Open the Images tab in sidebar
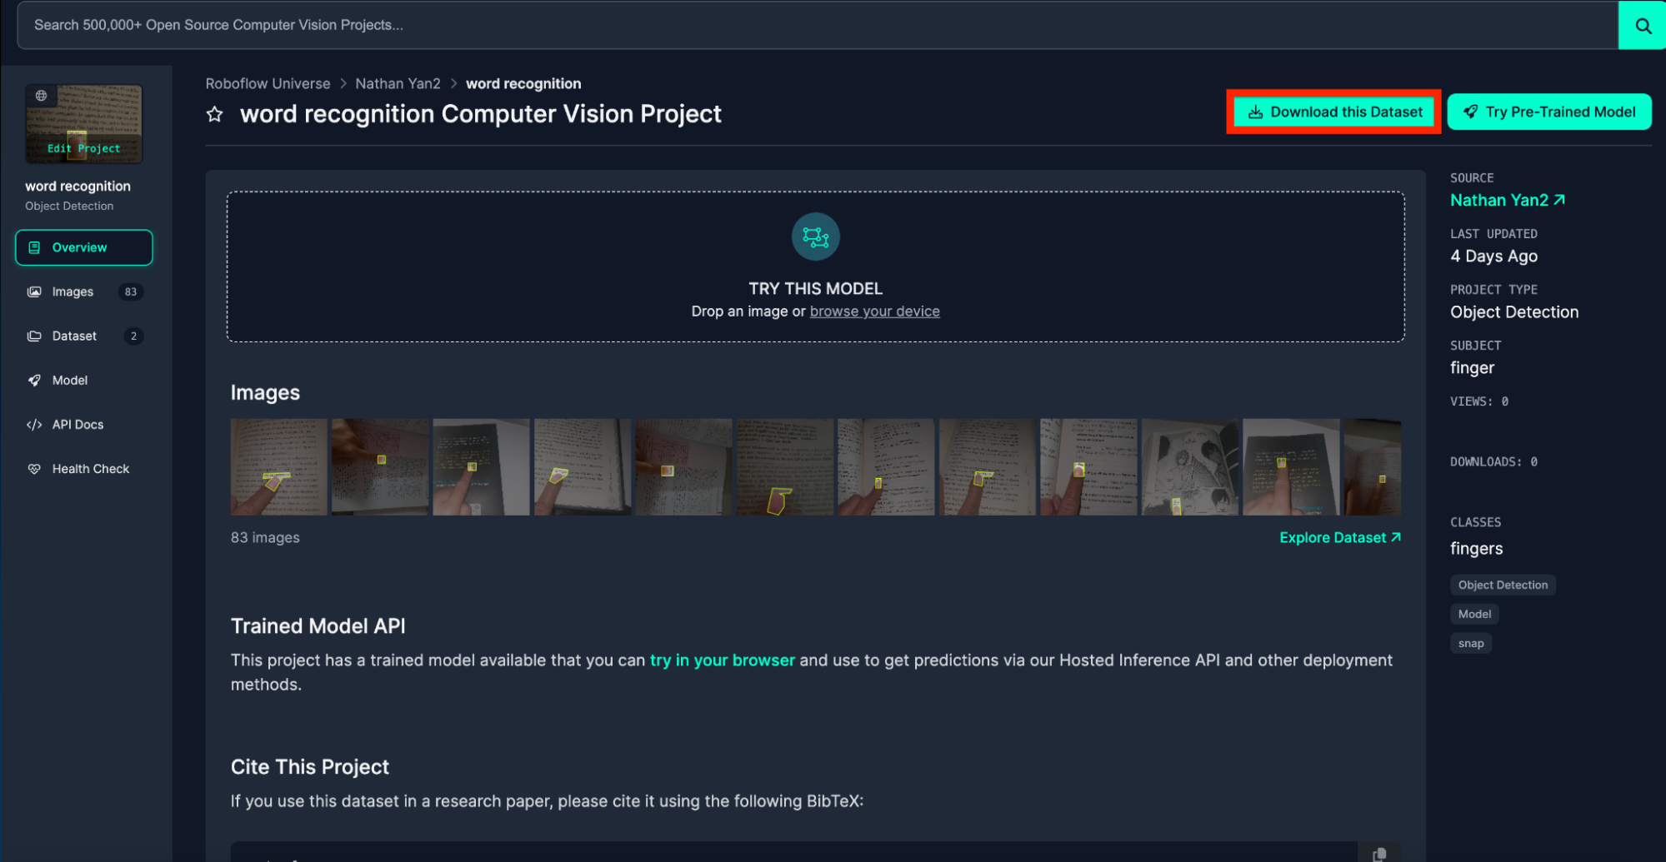The width and height of the screenshot is (1666, 862). tap(84, 291)
